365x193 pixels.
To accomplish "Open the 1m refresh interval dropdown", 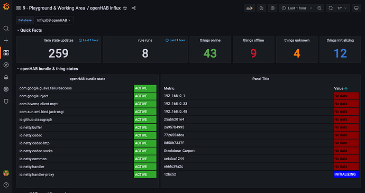I will pos(342,8).
